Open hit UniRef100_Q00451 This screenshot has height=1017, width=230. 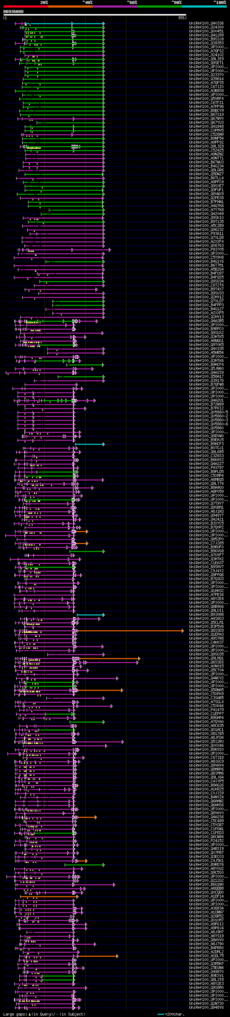click(206, 31)
